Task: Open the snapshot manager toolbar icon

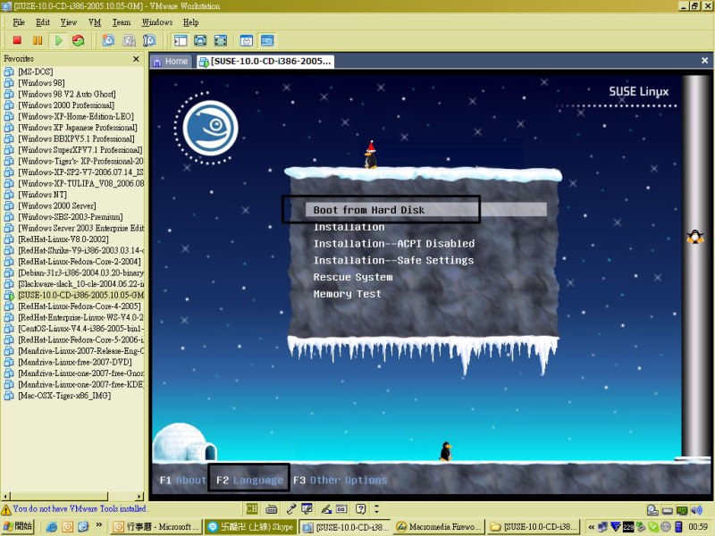Action: tap(149, 40)
